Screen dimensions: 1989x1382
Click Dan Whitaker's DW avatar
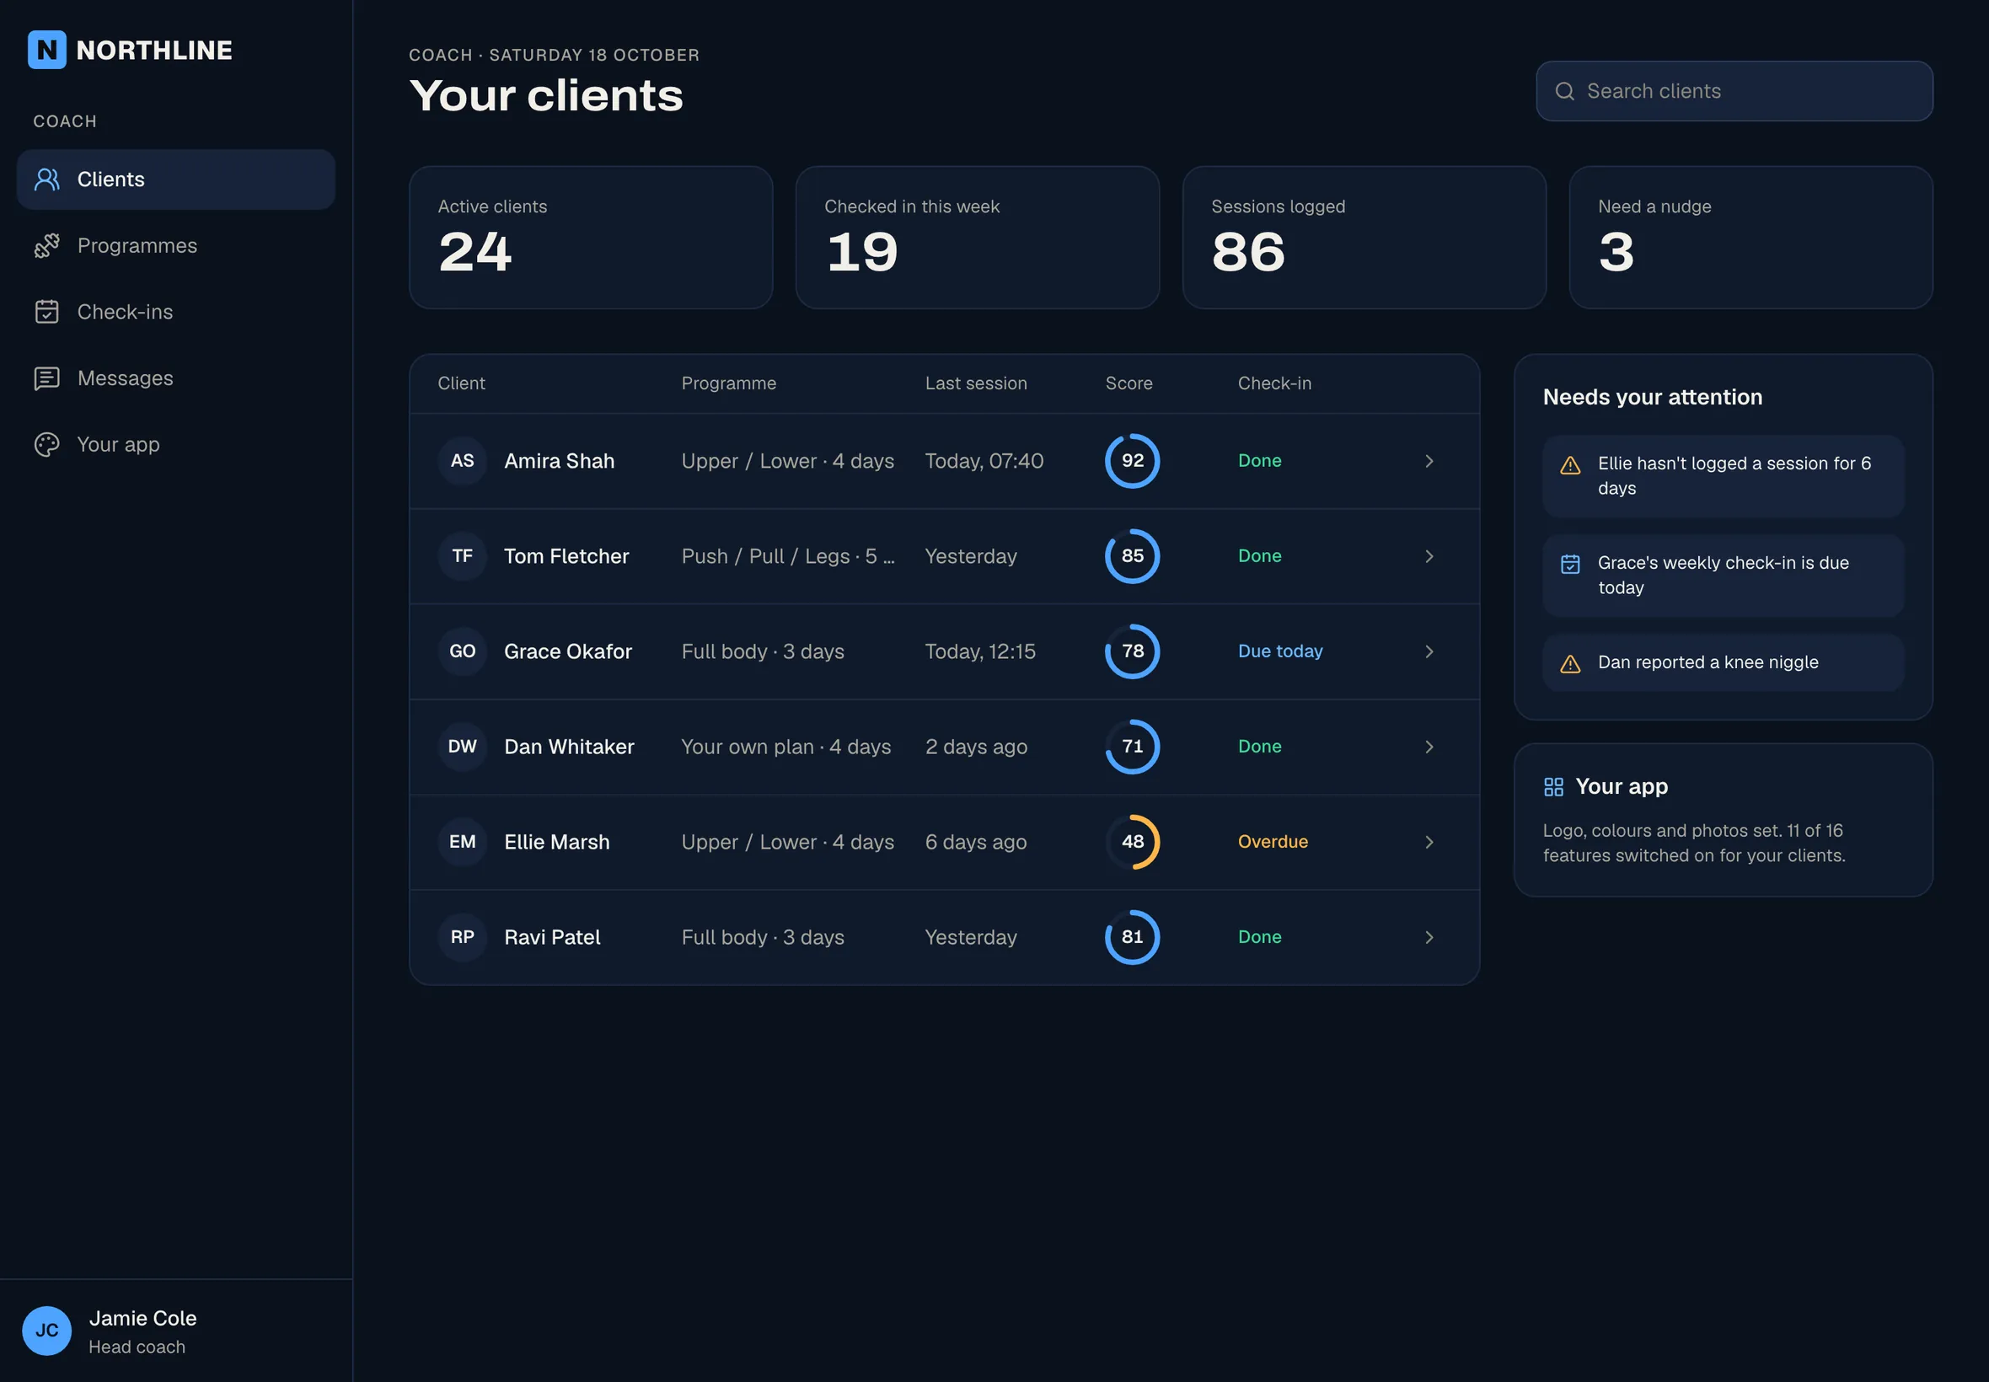(463, 747)
